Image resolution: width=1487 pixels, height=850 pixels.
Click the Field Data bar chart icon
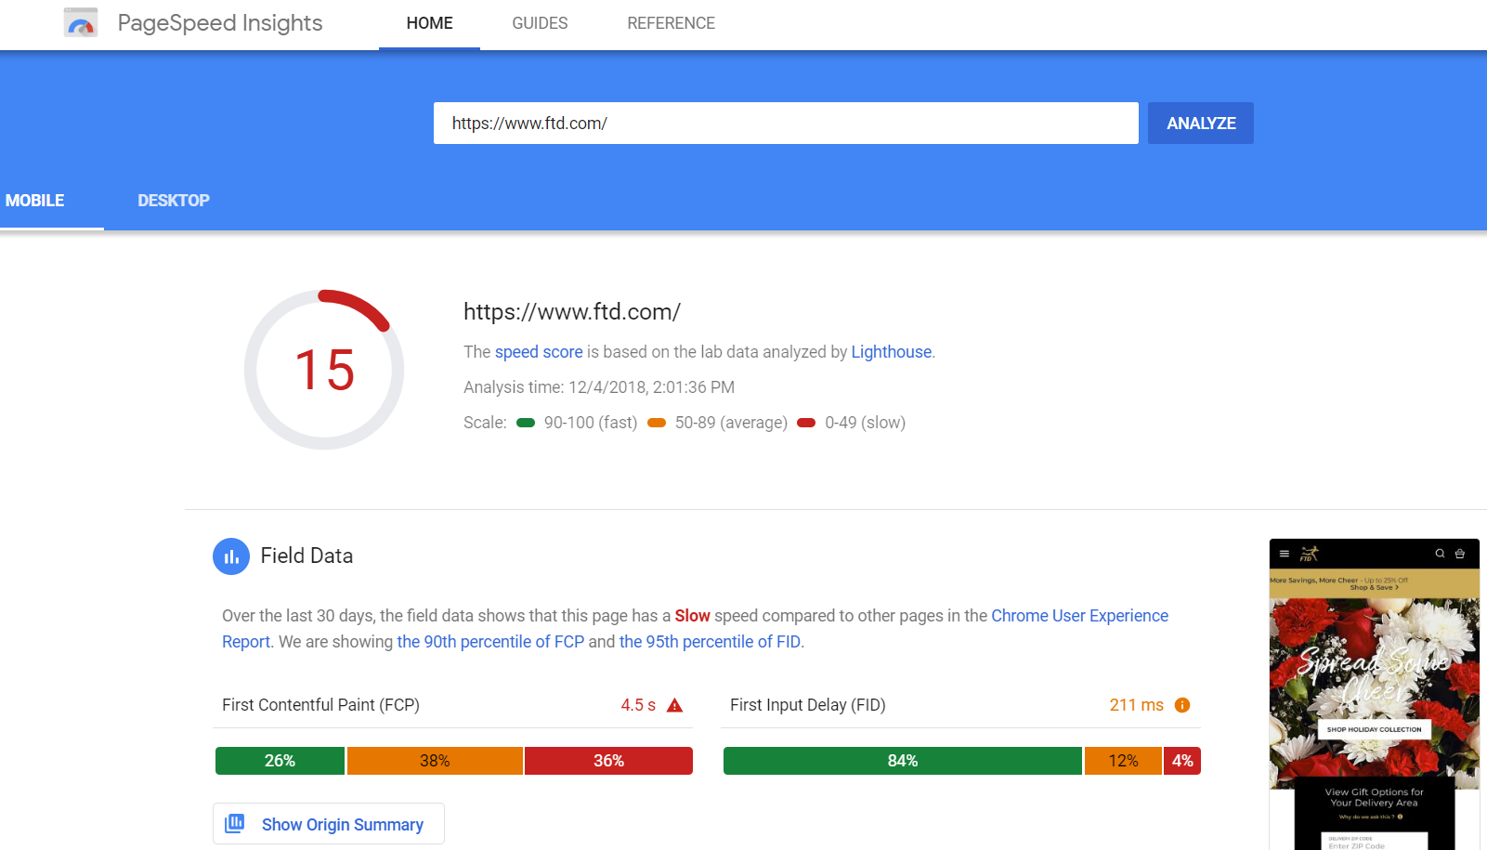point(231,556)
